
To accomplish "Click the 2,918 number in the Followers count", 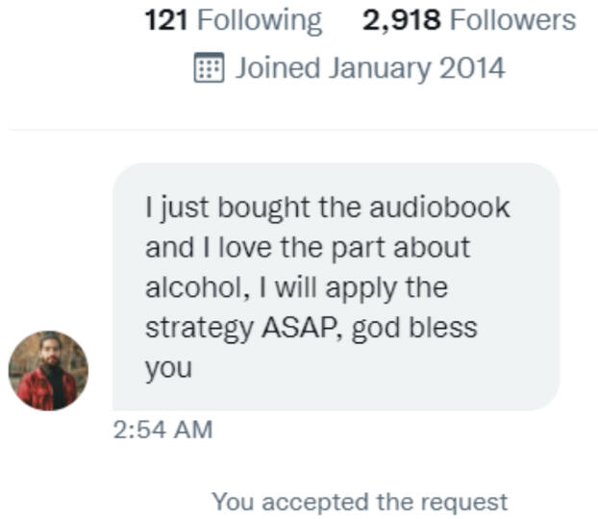I will pos(402,20).
